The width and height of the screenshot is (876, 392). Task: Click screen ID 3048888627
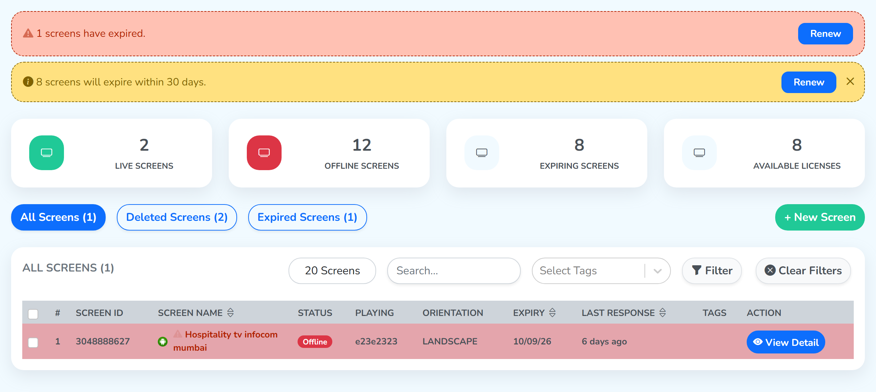(x=103, y=341)
